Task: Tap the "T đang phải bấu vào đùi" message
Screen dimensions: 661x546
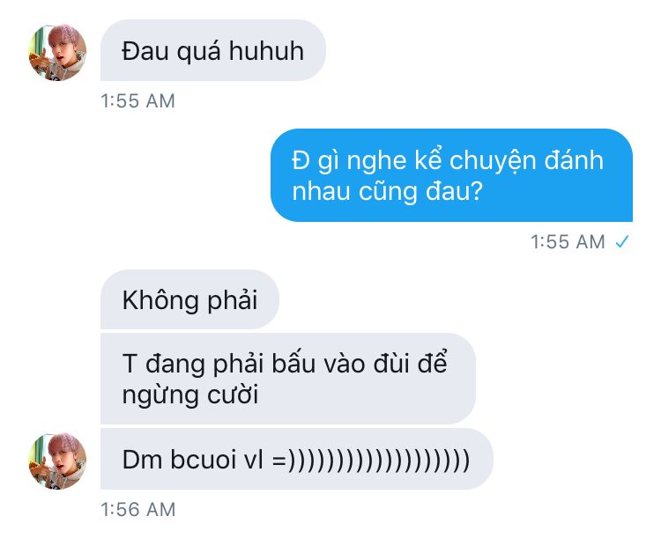Action: click(288, 379)
